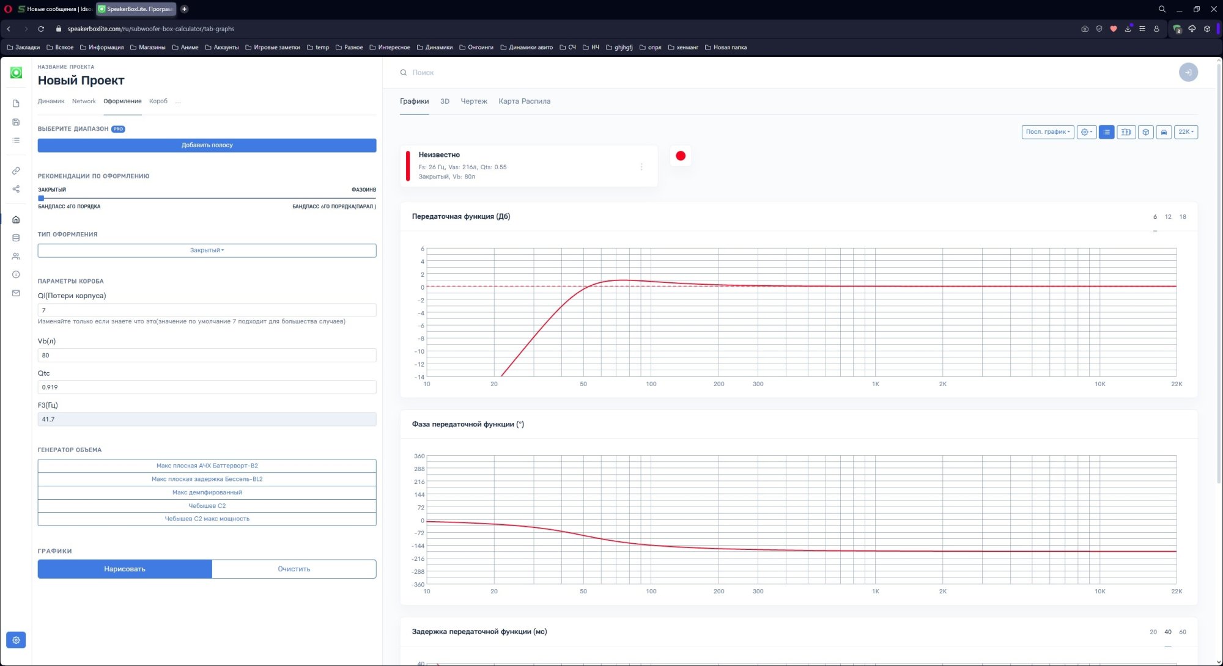
Task: Expand the Посл. график dropdown
Action: pos(1047,132)
